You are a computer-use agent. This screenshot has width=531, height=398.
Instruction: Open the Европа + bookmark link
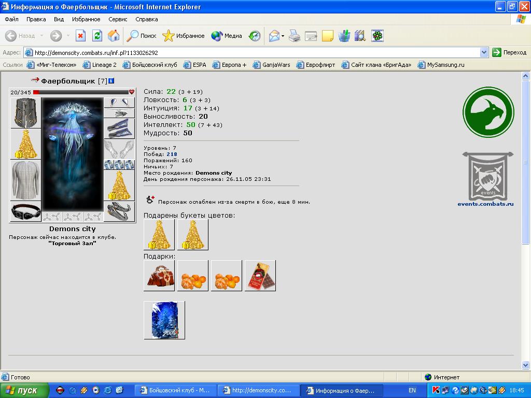(x=230, y=65)
